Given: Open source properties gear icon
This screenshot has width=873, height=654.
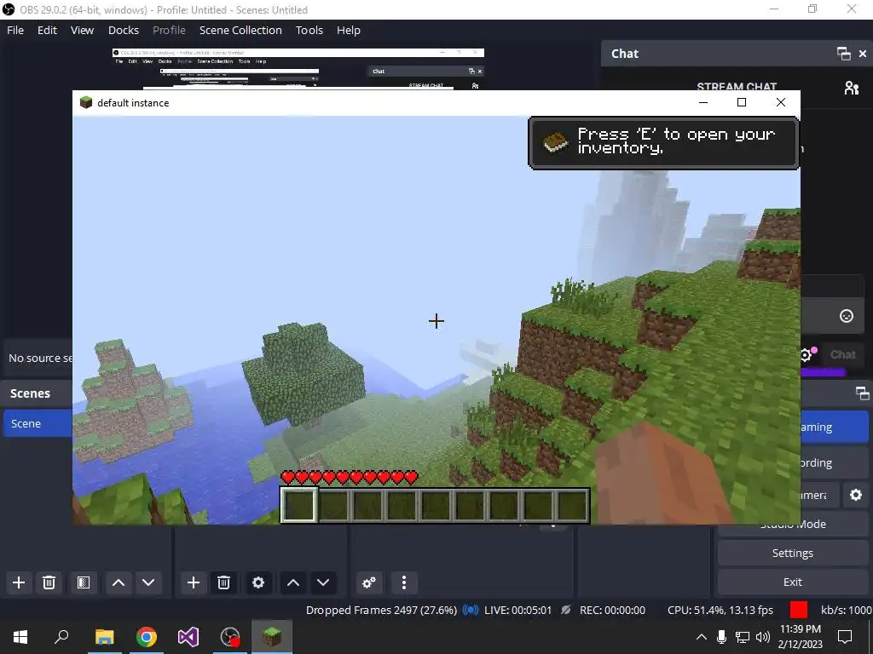Looking at the screenshot, I should click(x=258, y=582).
